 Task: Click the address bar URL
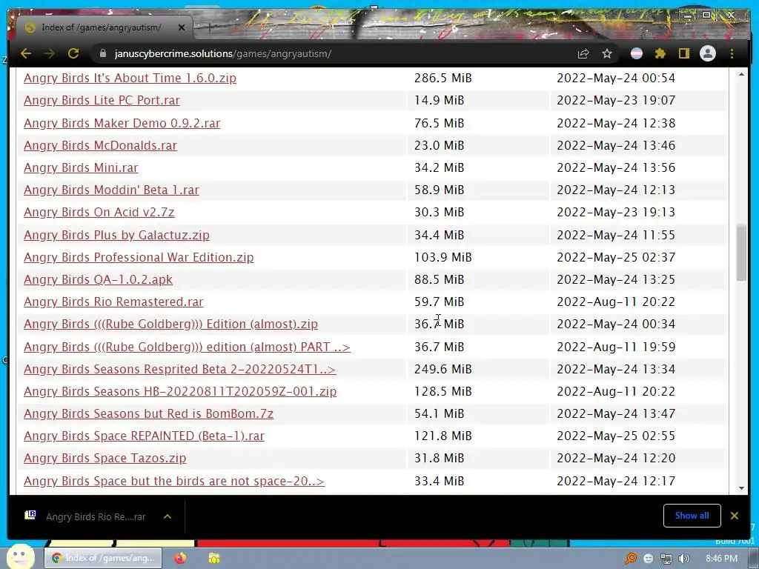222,53
